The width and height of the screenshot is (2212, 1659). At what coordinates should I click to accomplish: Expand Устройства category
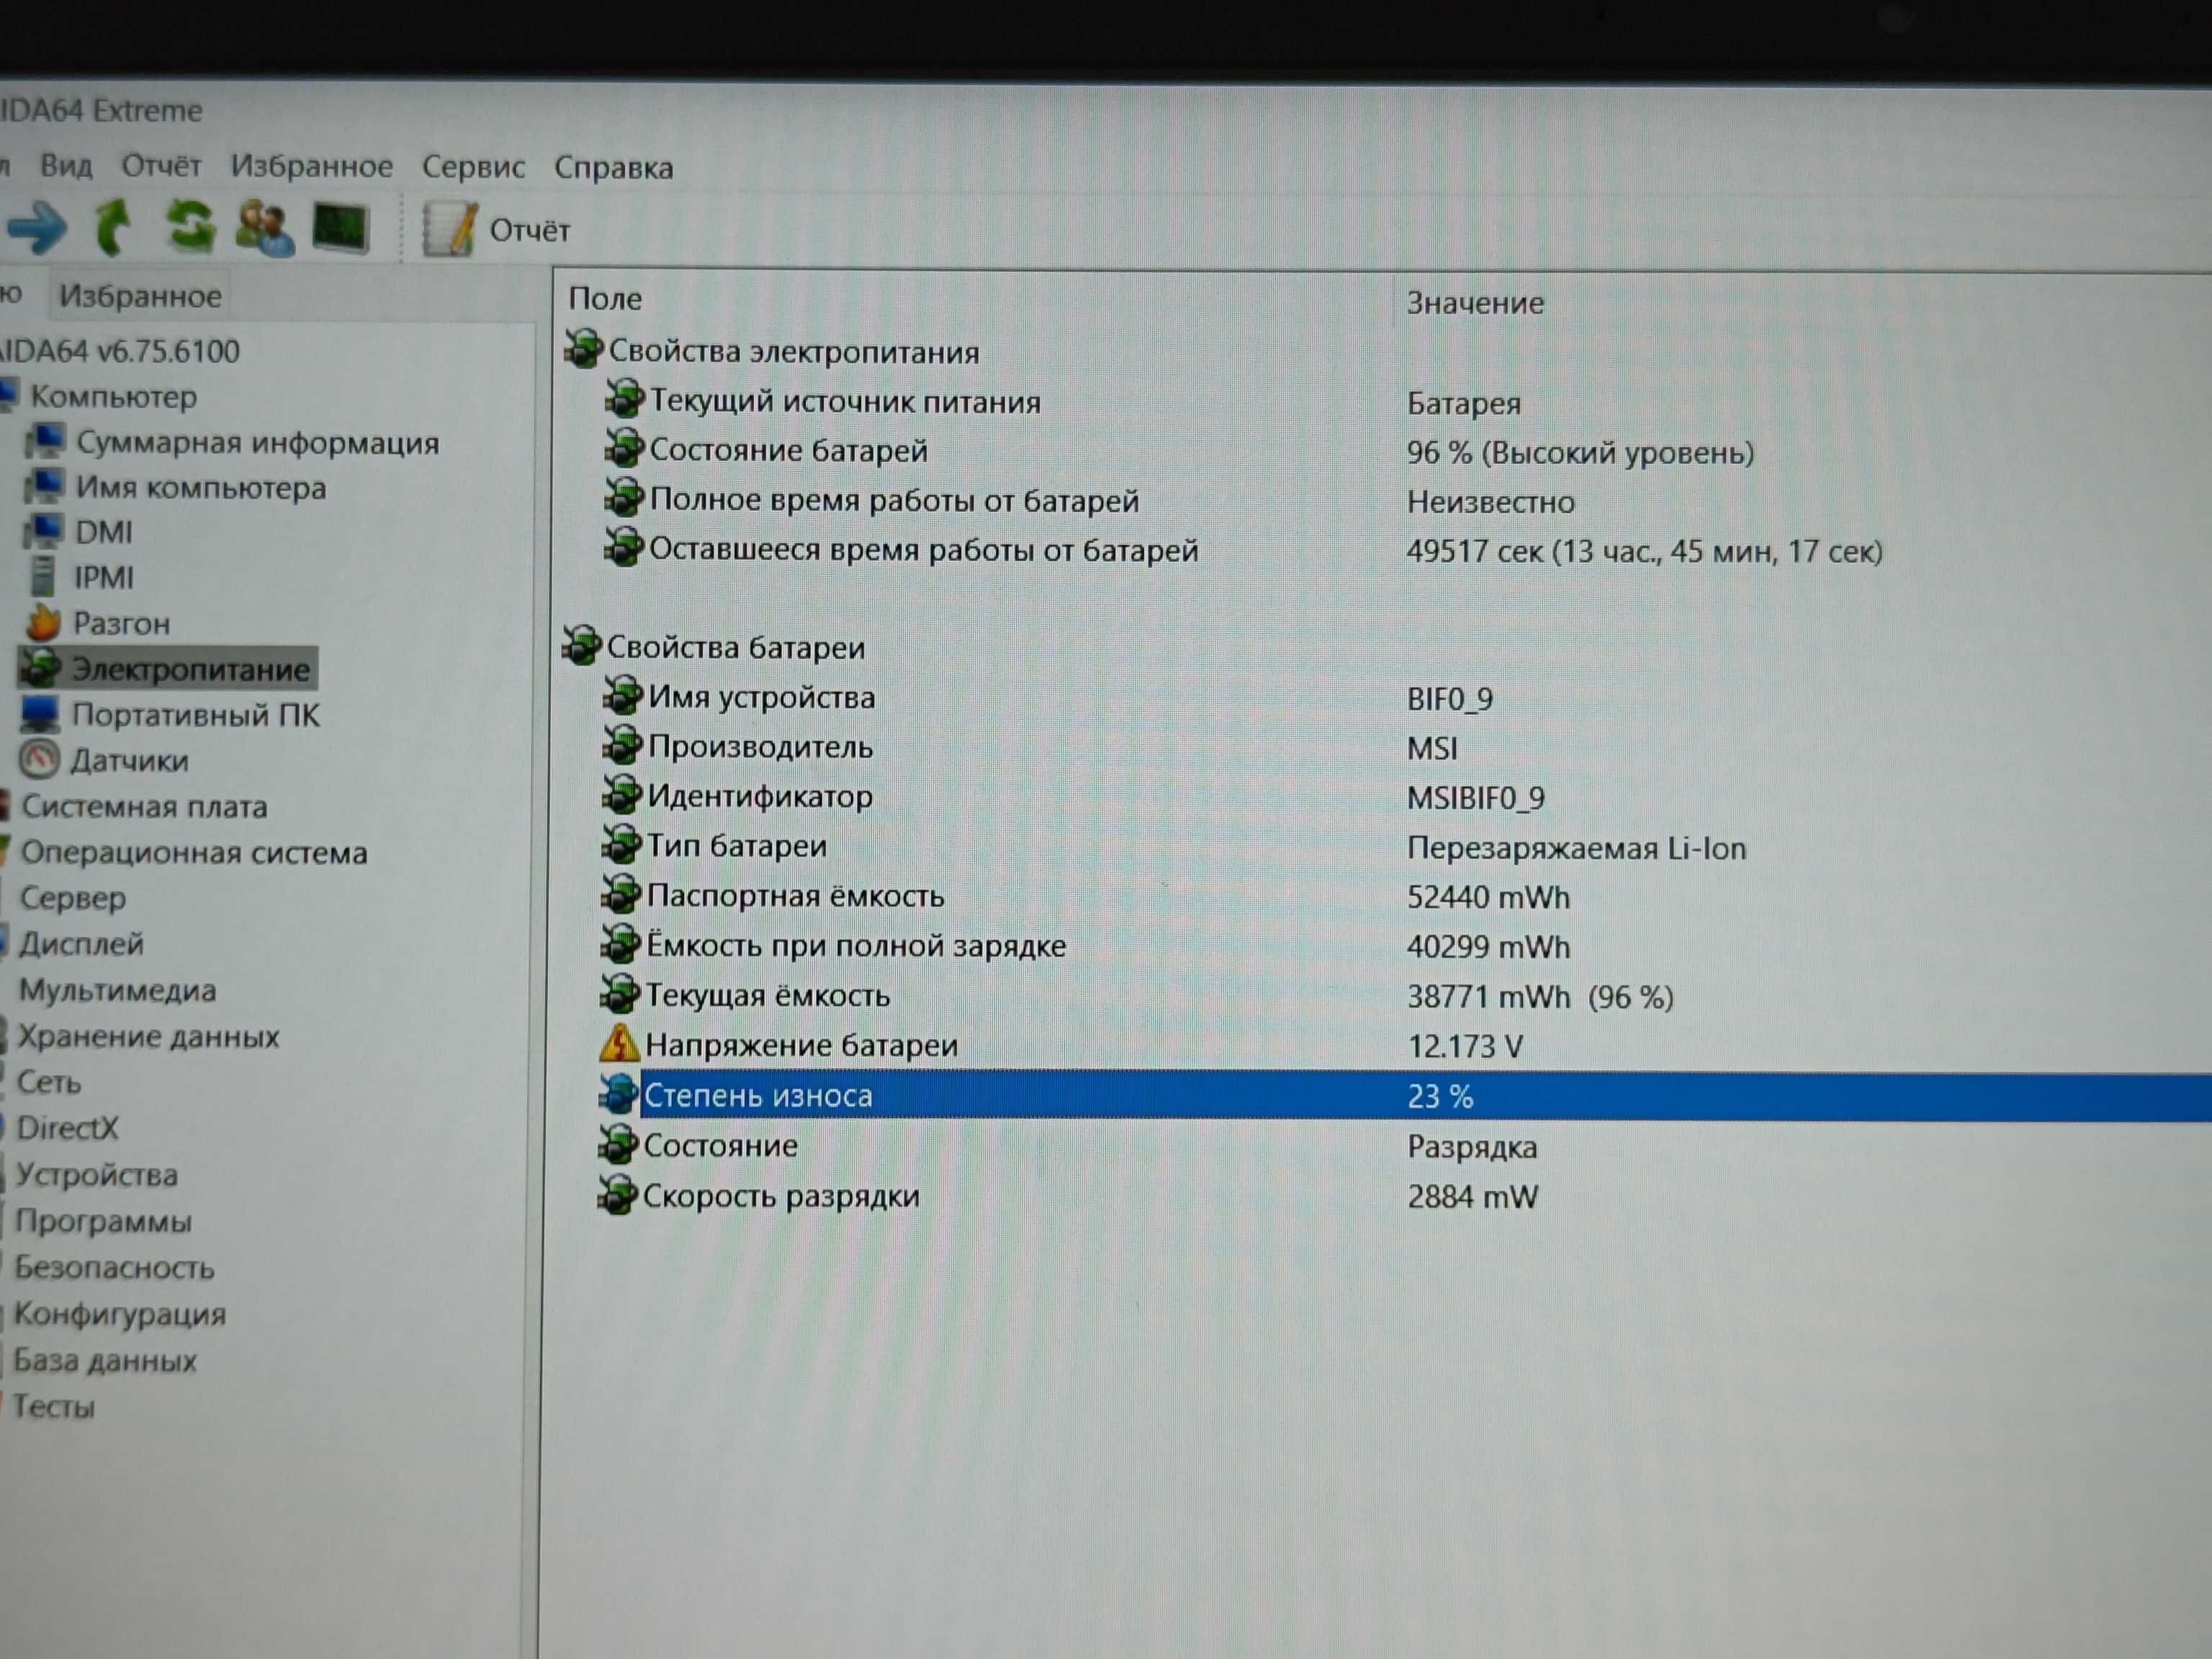coord(97,1175)
